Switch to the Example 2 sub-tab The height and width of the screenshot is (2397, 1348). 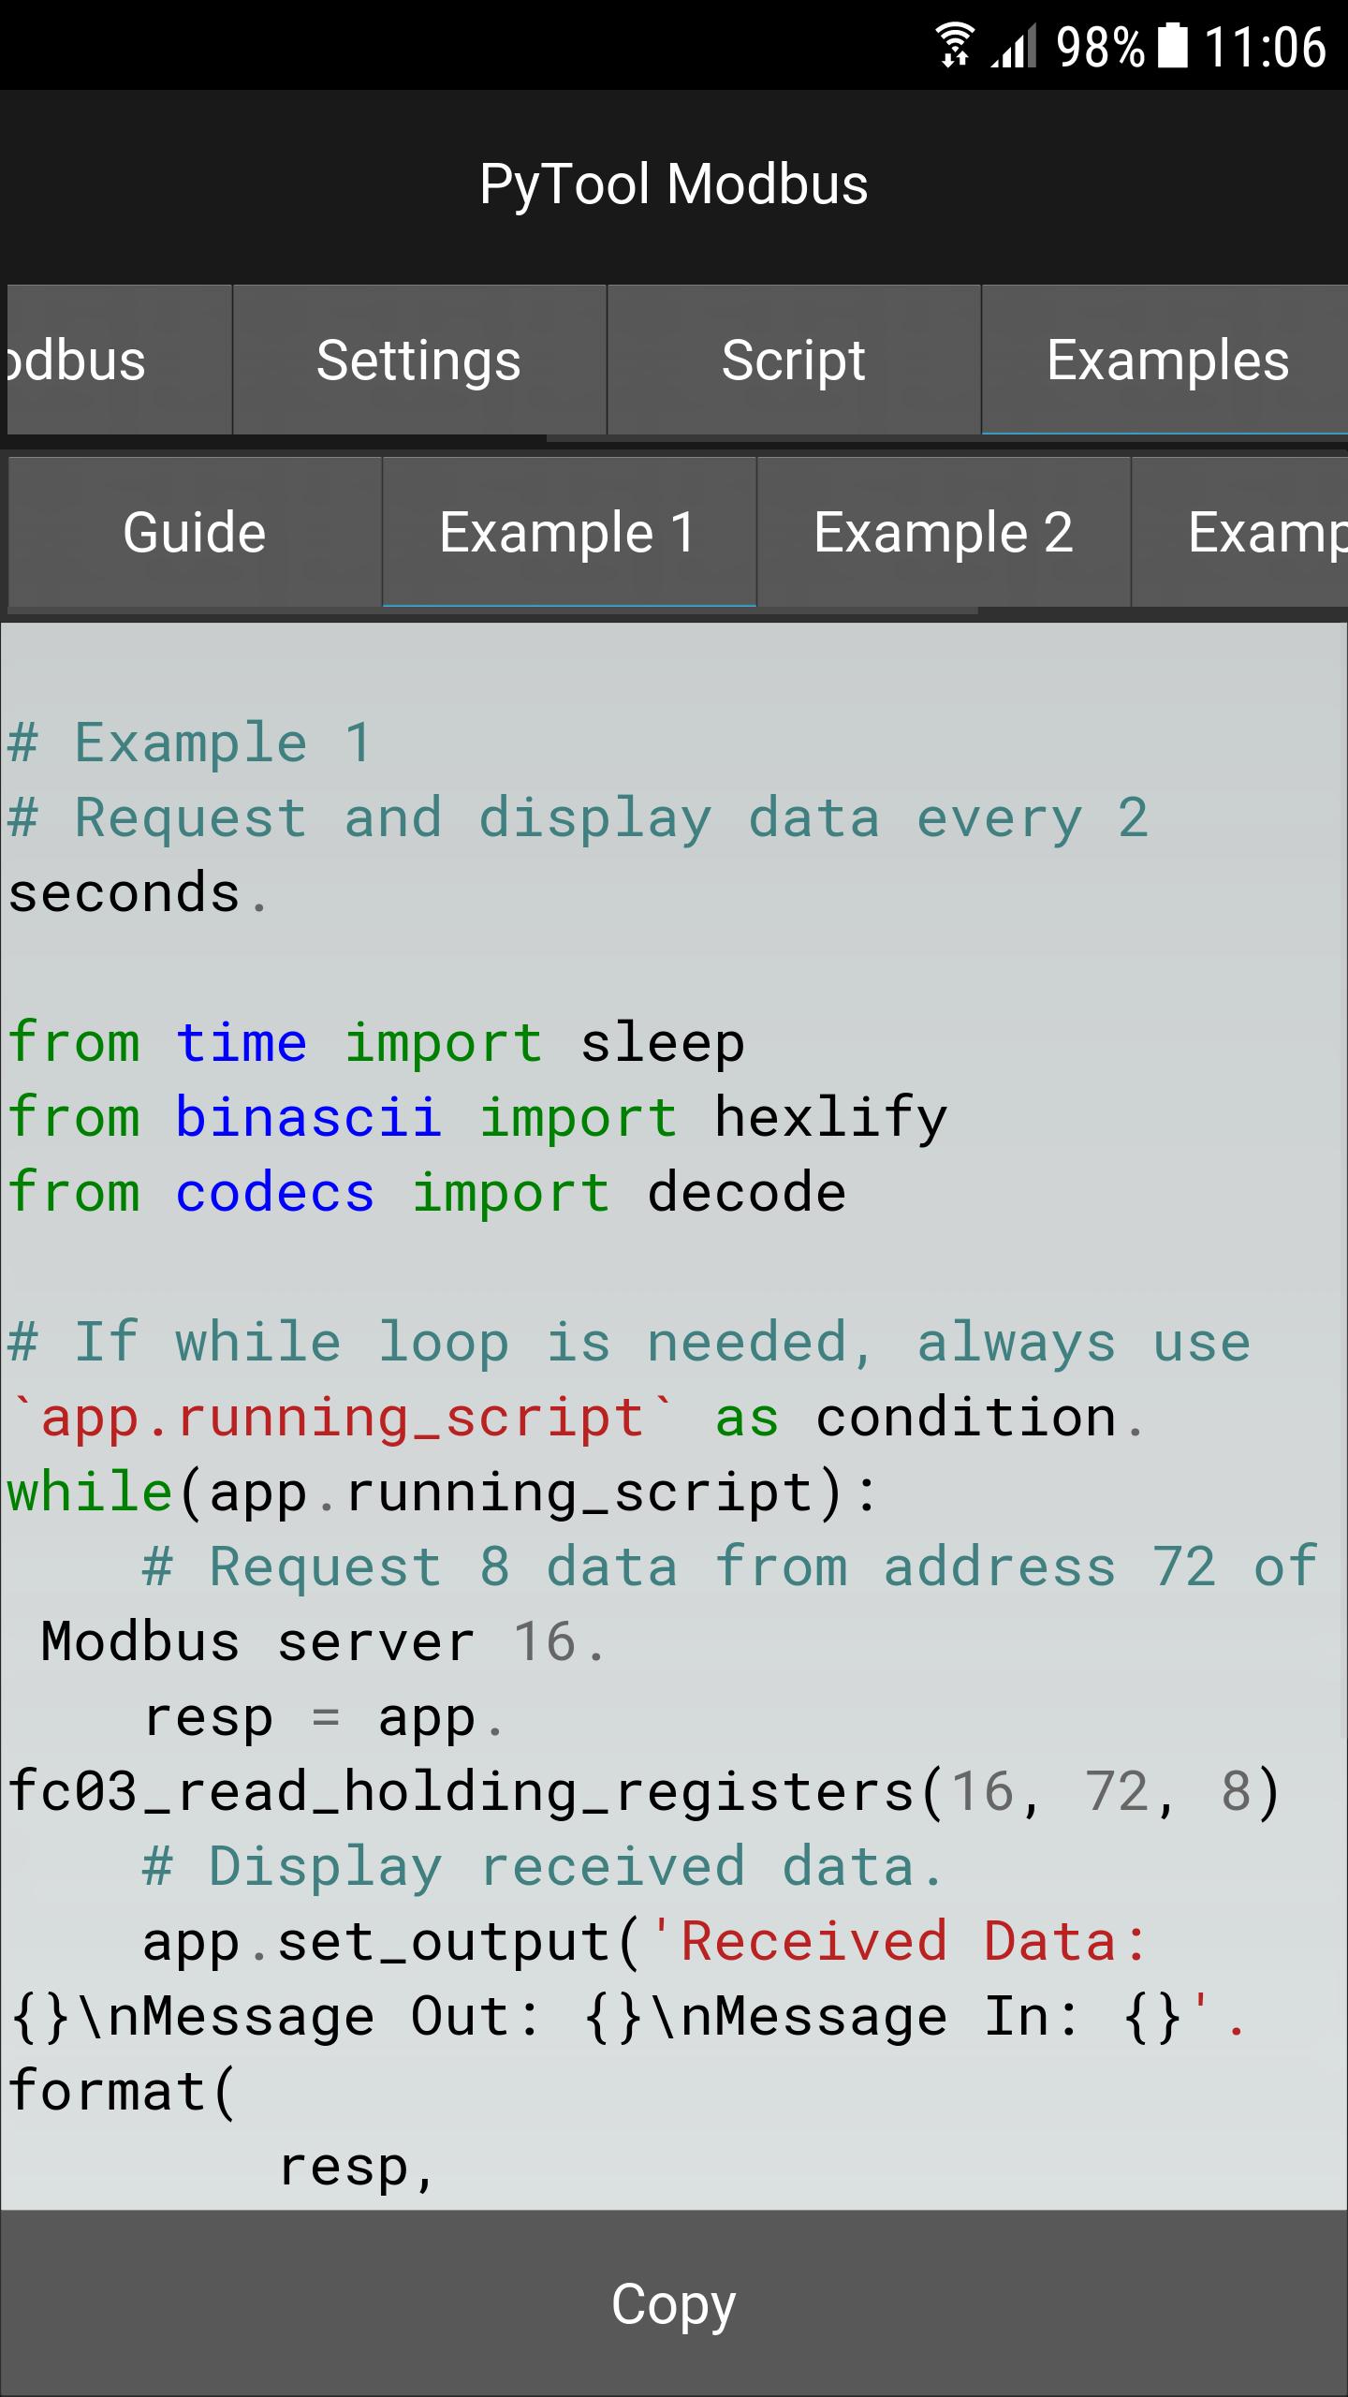click(x=944, y=532)
